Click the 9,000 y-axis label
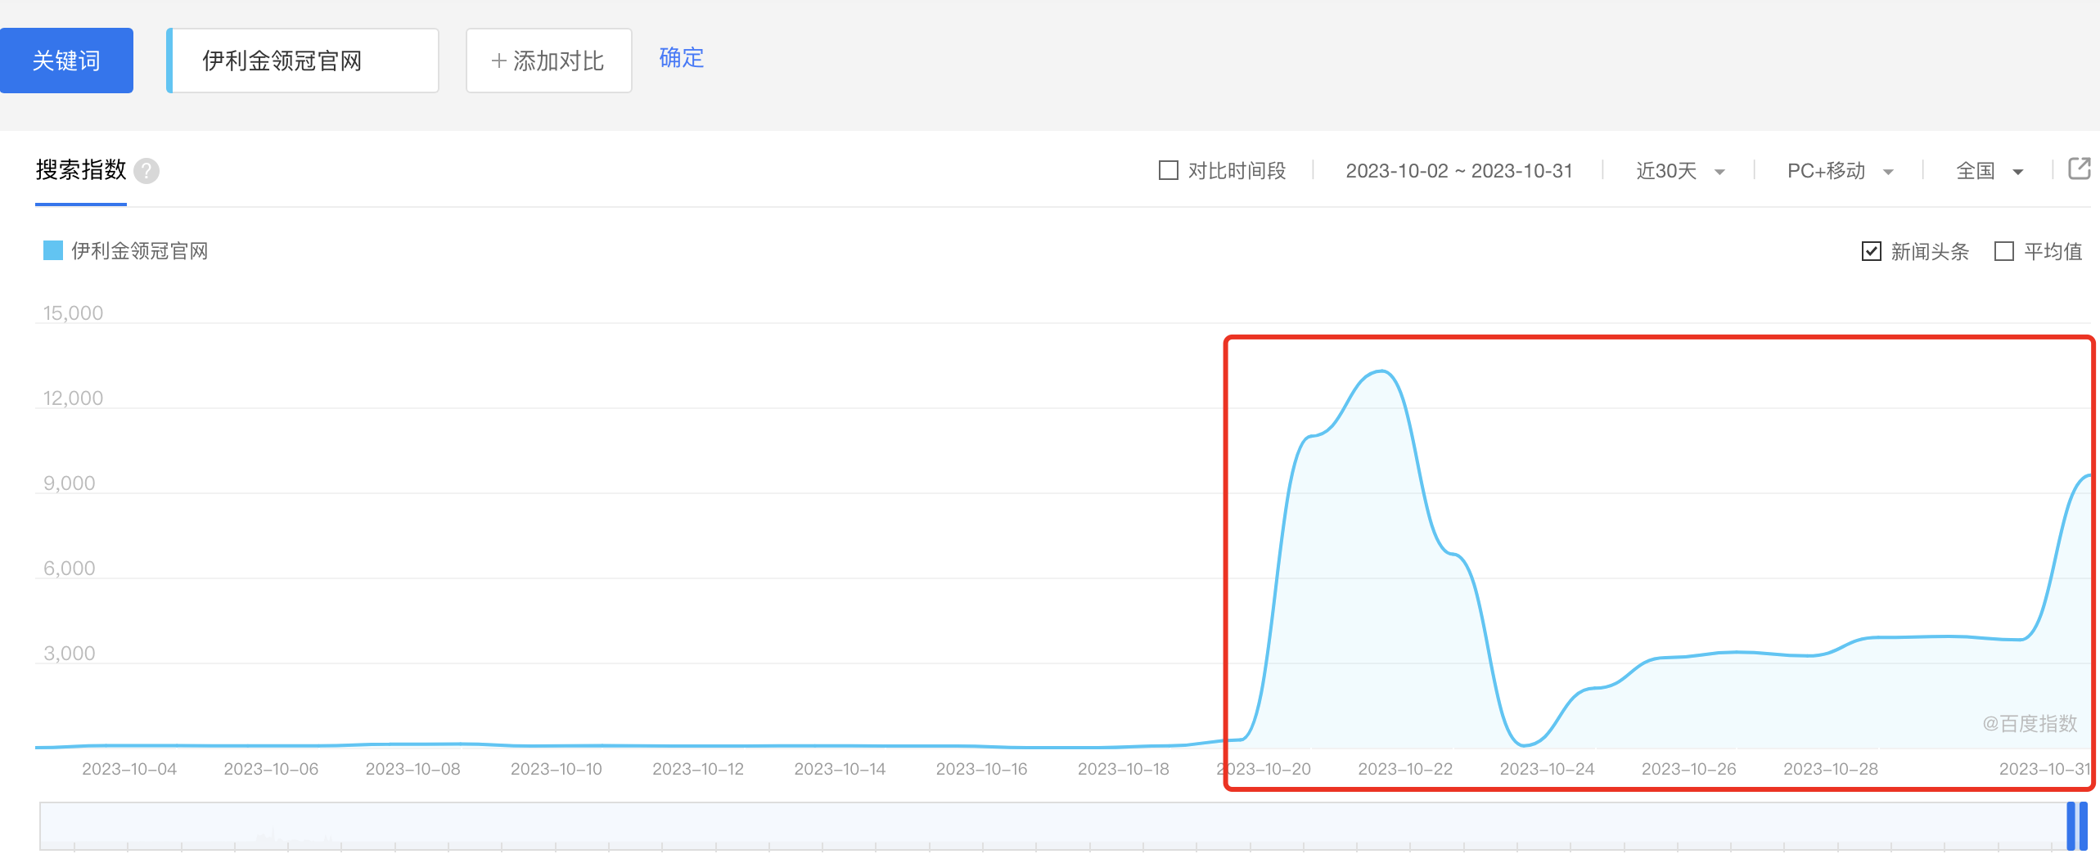This screenshot has width=2100, height=854. point(70,483)
